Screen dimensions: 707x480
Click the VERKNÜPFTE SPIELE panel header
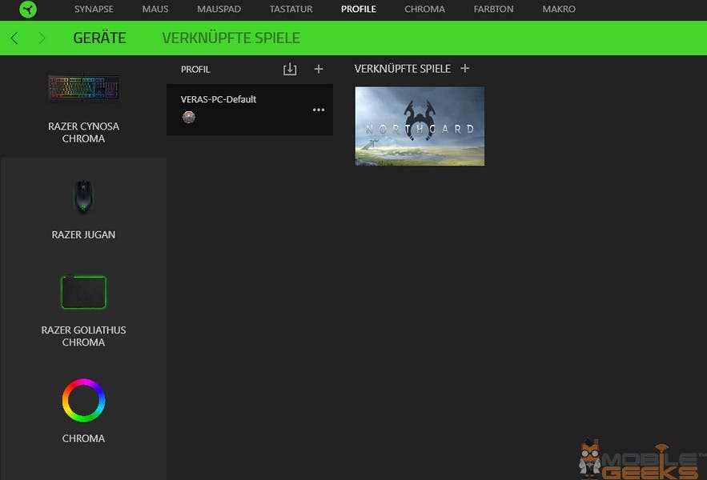(x=402, y=69)
